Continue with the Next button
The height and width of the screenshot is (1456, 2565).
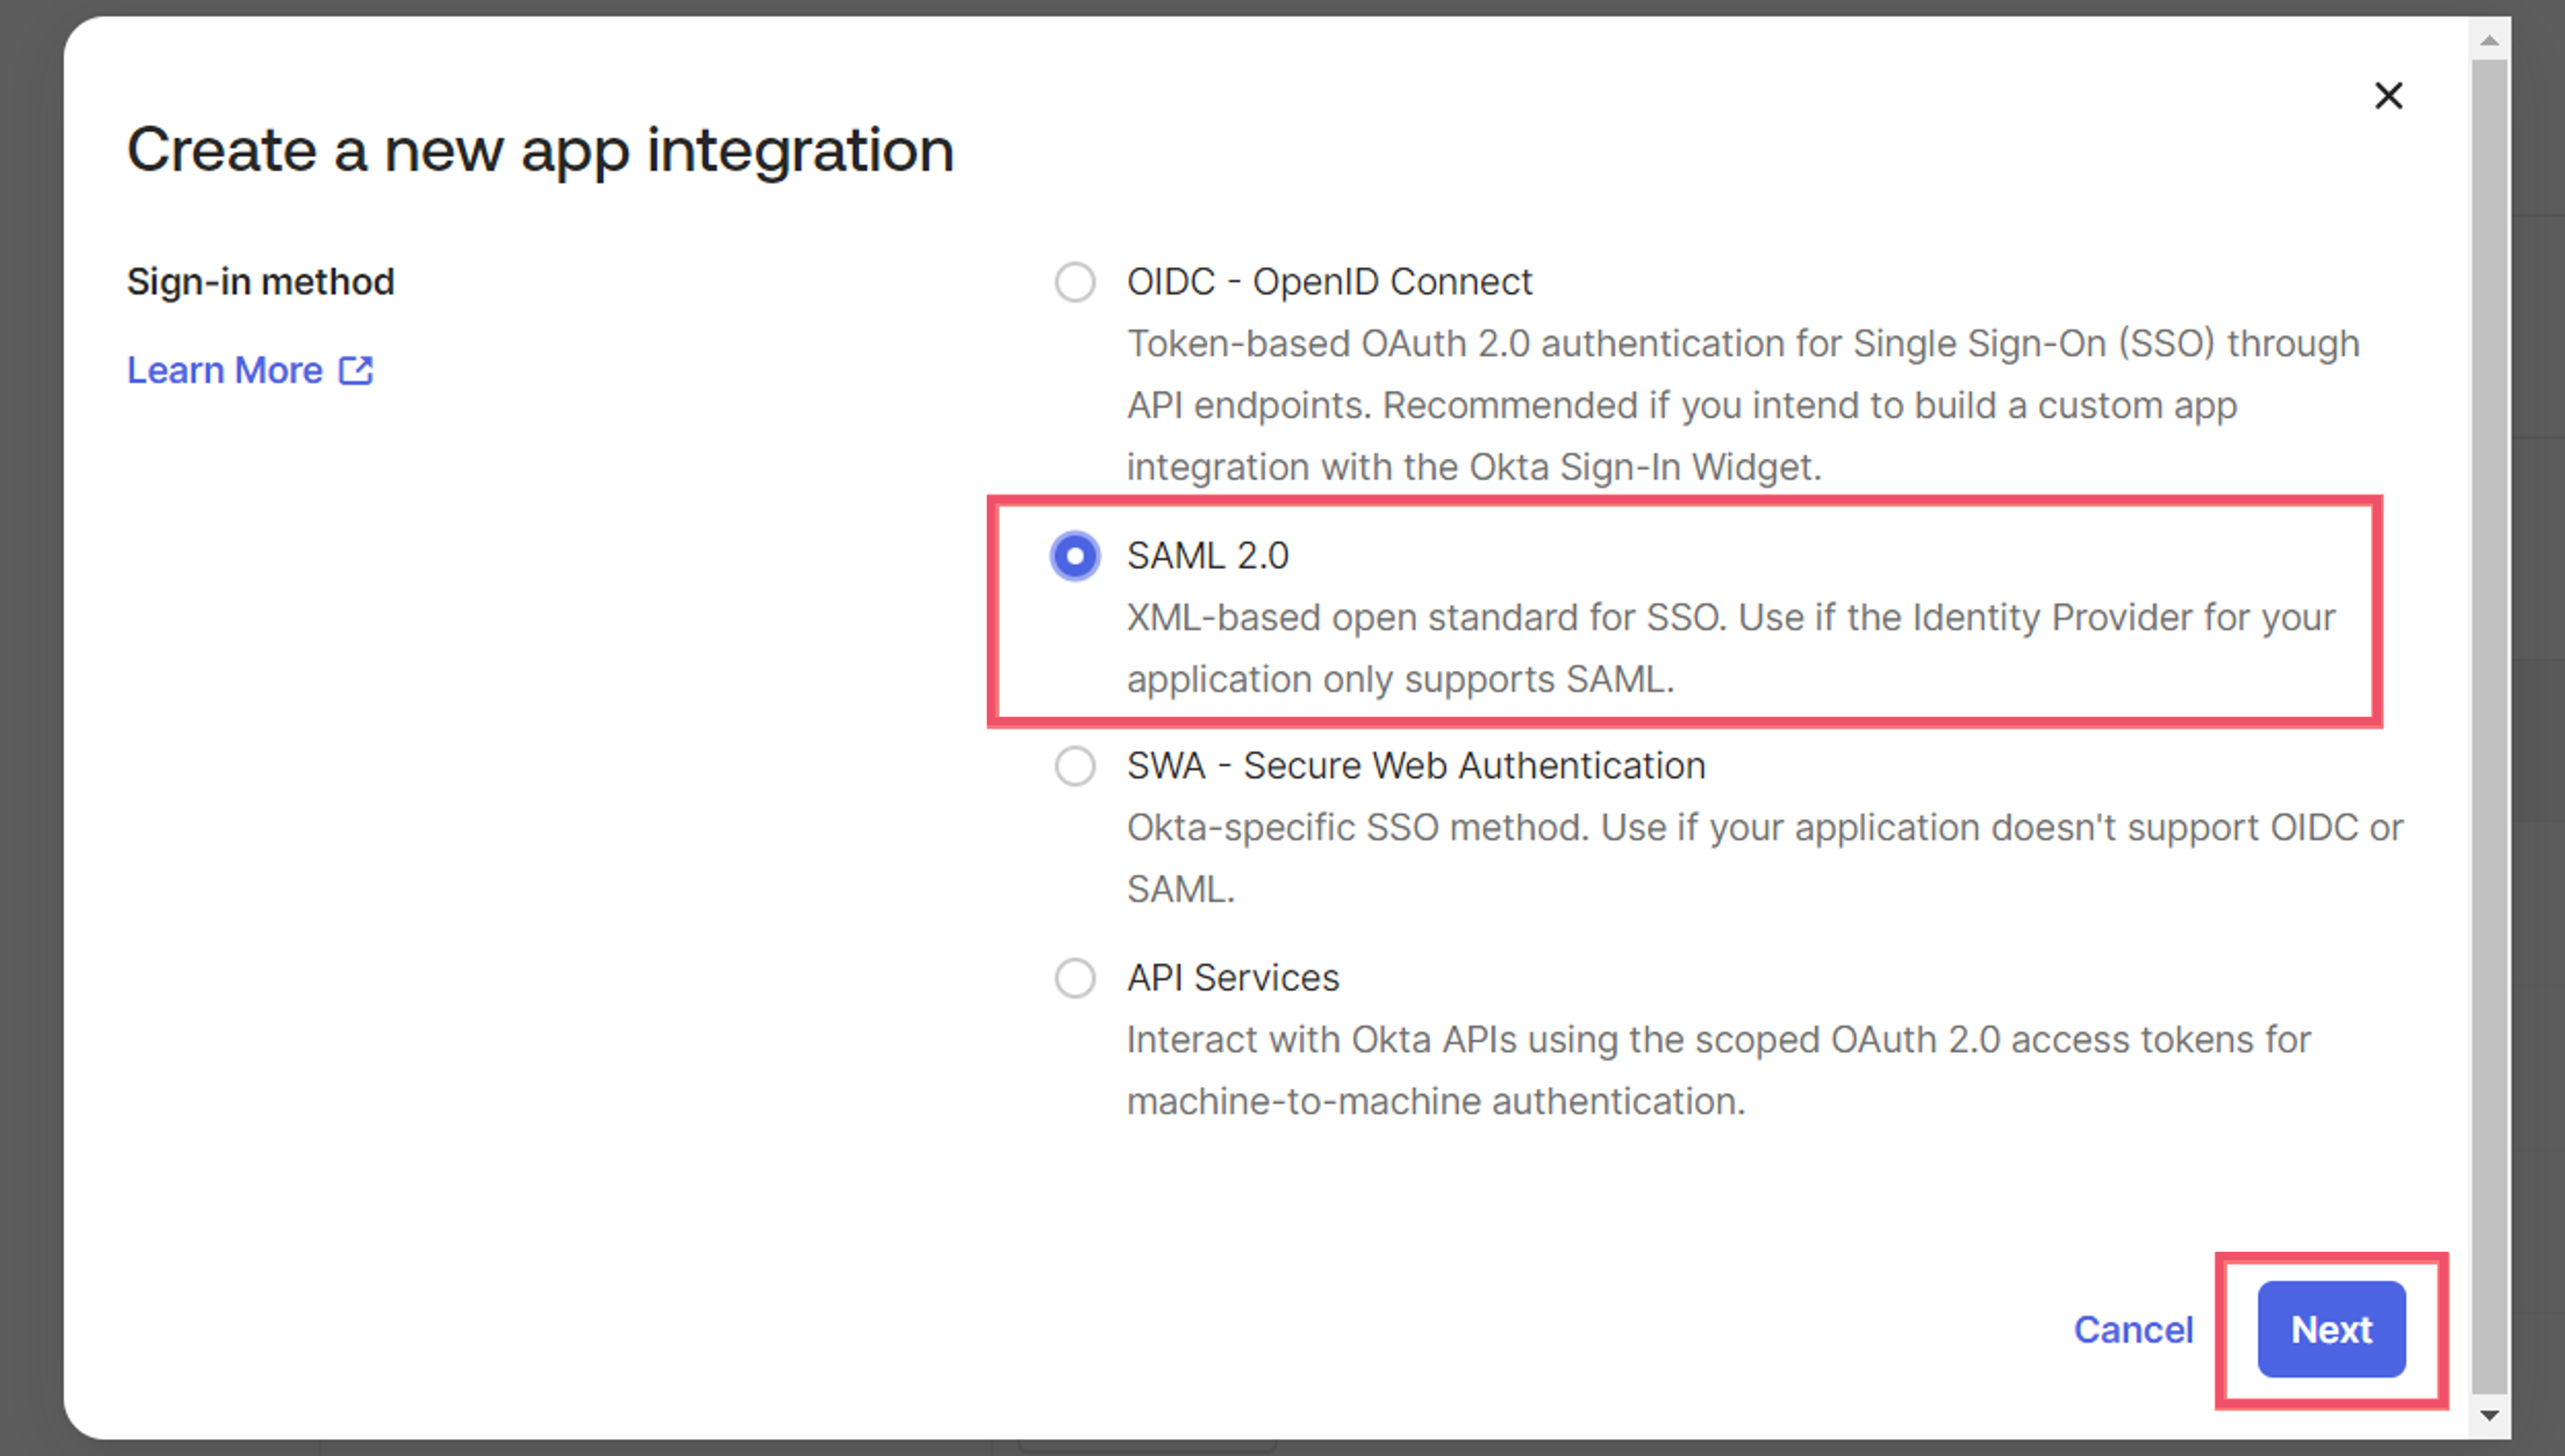coord(2331,1330)
